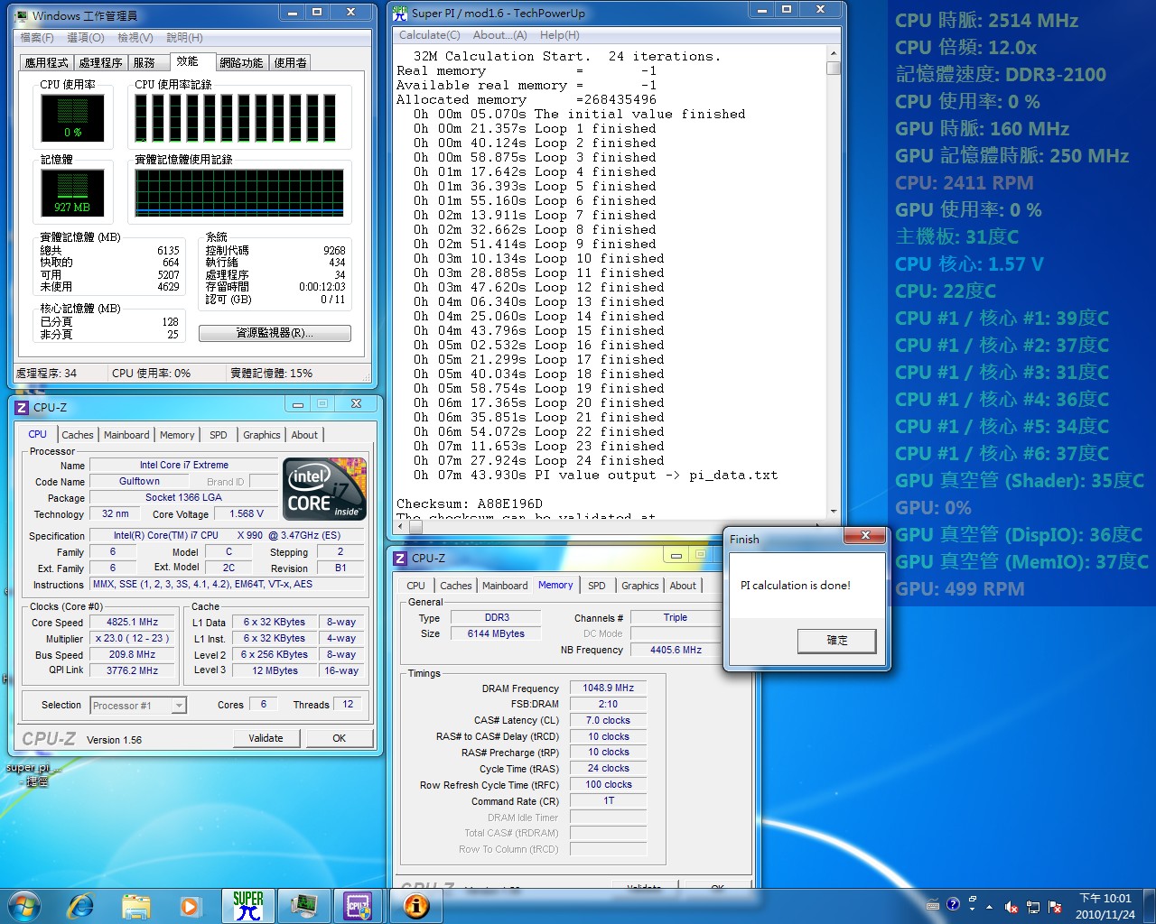Click the Task Manager title bar icon
Image resolution: width=1156 pixels, height=924 pixels.
point(22,15)
